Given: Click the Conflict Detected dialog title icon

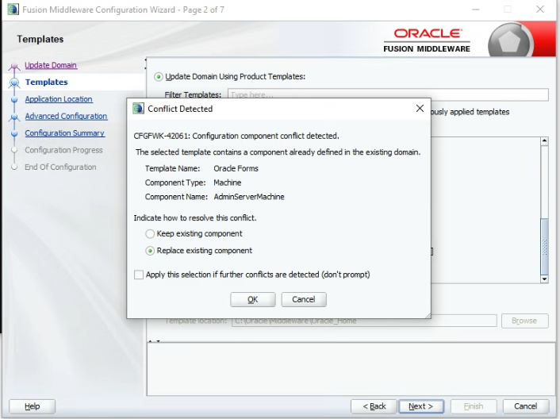Looking at the screenshot, I should [x=138, y=108].
